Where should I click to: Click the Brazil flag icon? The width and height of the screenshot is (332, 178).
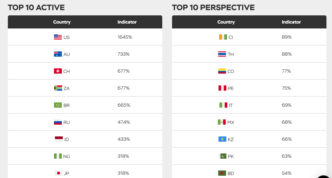[58, 105]
